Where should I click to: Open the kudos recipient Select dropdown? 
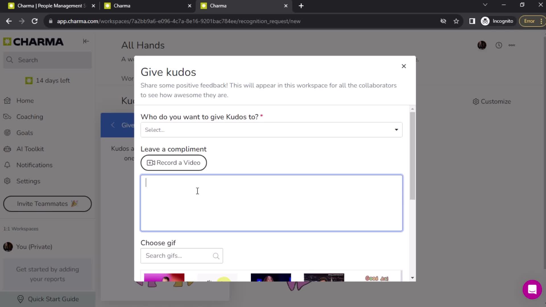(271, 130)
